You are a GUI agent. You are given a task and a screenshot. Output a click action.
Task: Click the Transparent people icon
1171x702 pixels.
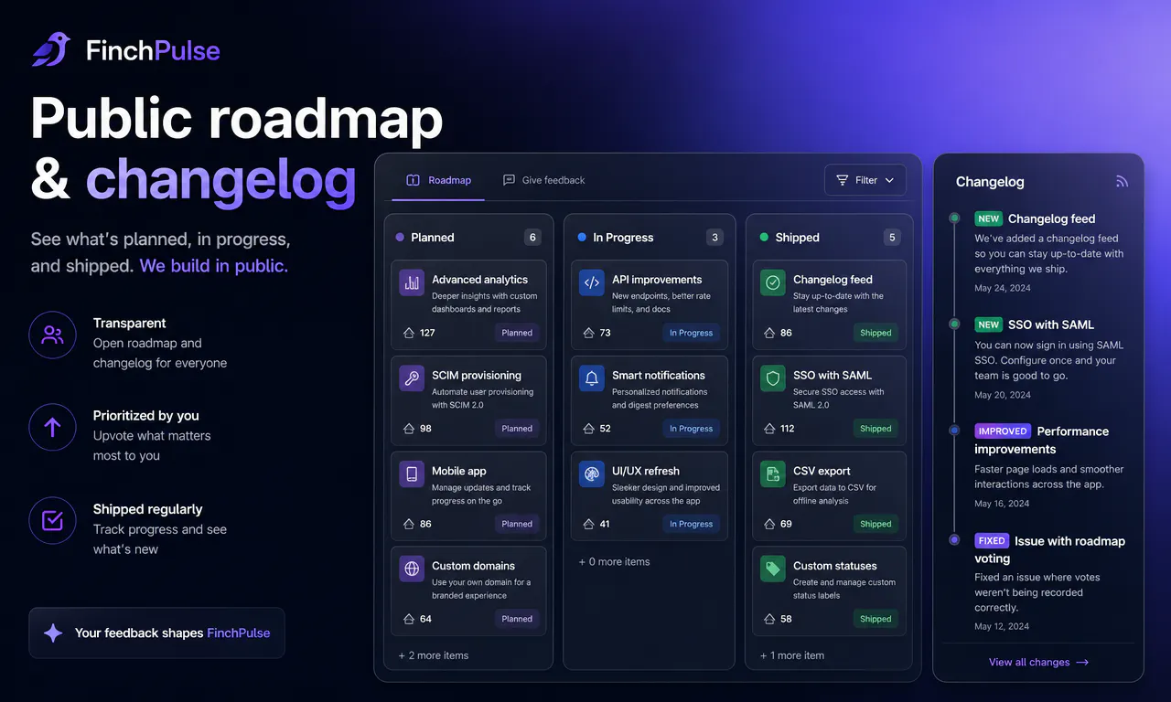[52, 335]
